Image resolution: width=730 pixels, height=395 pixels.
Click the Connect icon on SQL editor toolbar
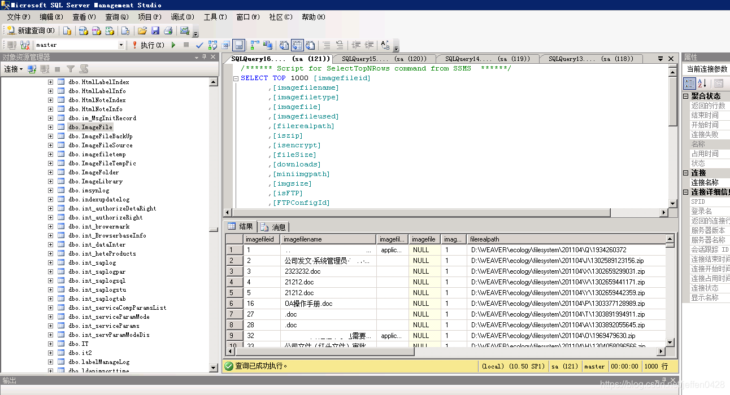click(x=12, y=45)
